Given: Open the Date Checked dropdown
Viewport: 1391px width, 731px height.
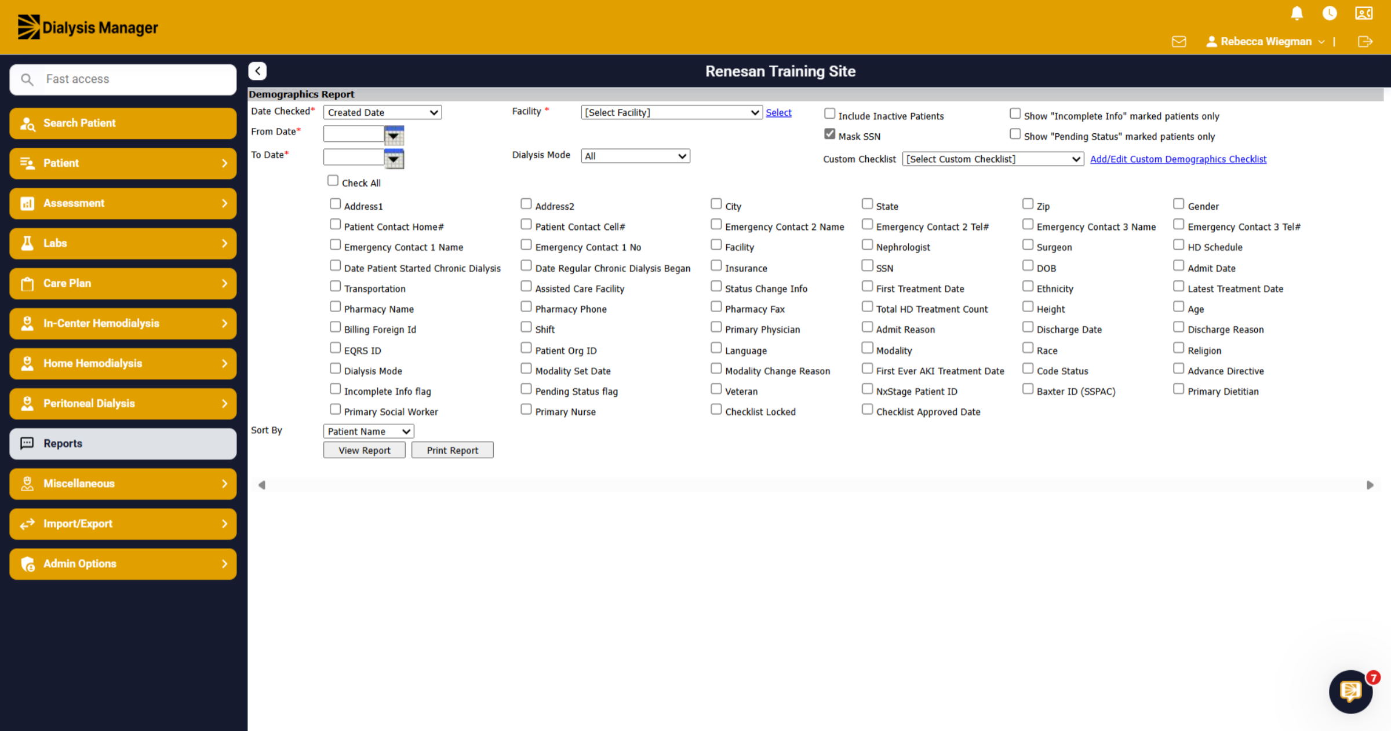Looking at the screenshot, I should tap(383, 112).
